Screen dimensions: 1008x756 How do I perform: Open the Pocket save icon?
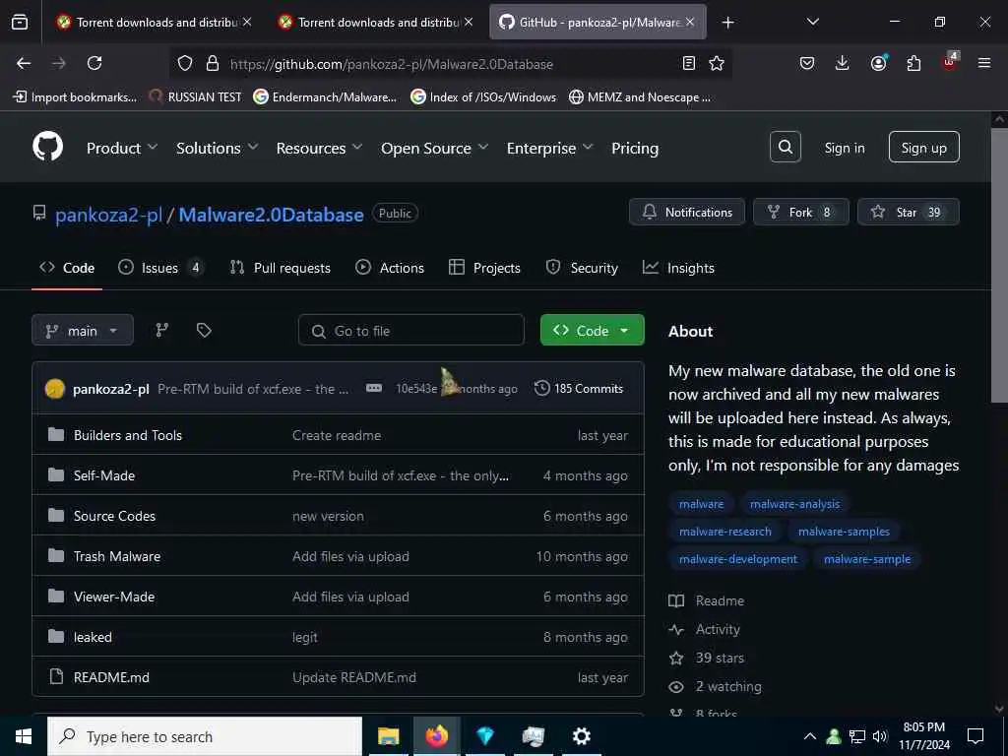point(807,63)
